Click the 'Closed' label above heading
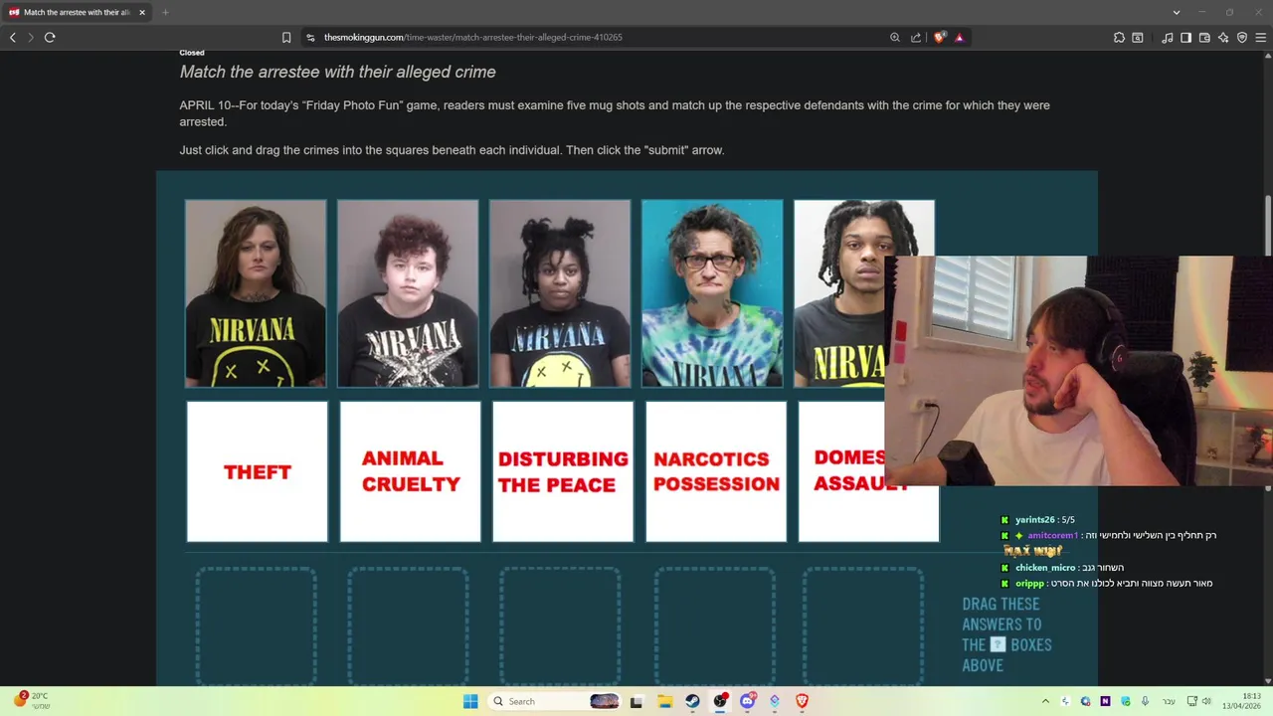 [192, 53]
